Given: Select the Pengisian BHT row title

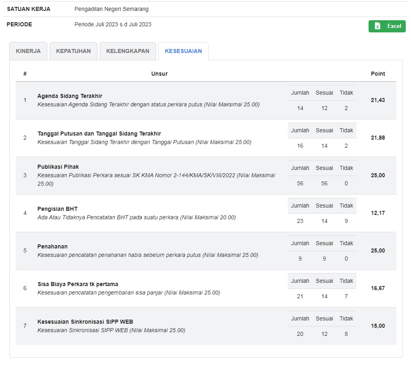Looking at the screenshot, I should coord(57,209).
